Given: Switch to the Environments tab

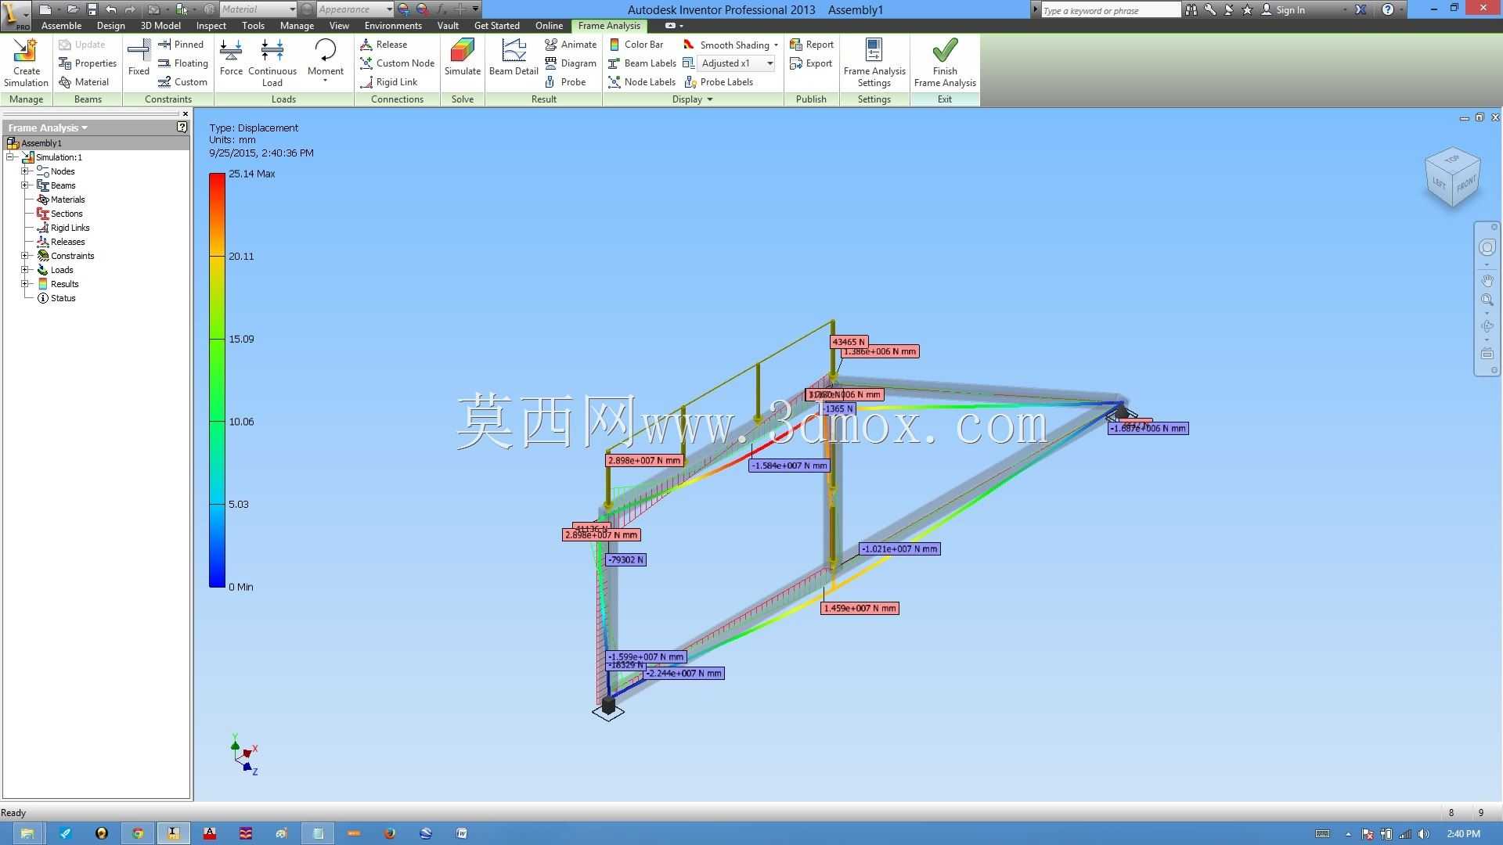Looking at the screenshot, I should (393, 26).
